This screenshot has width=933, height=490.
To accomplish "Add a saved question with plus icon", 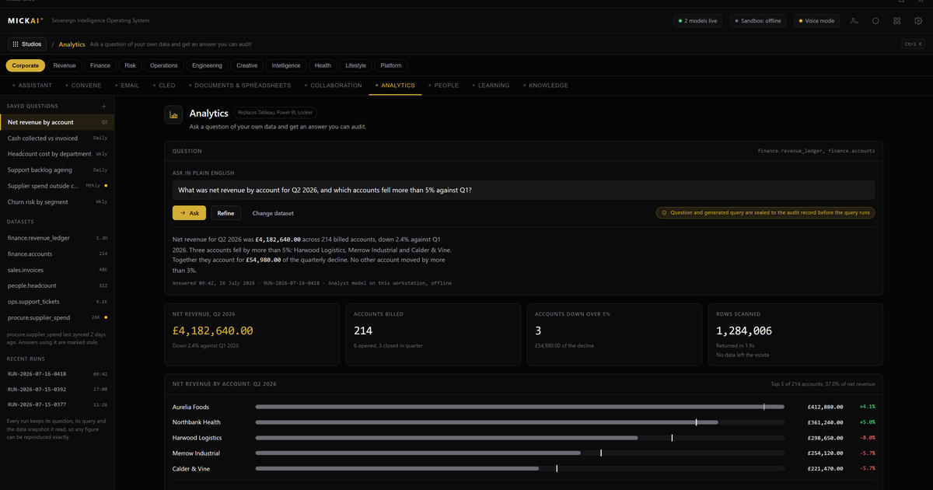I will pos(104,106).
